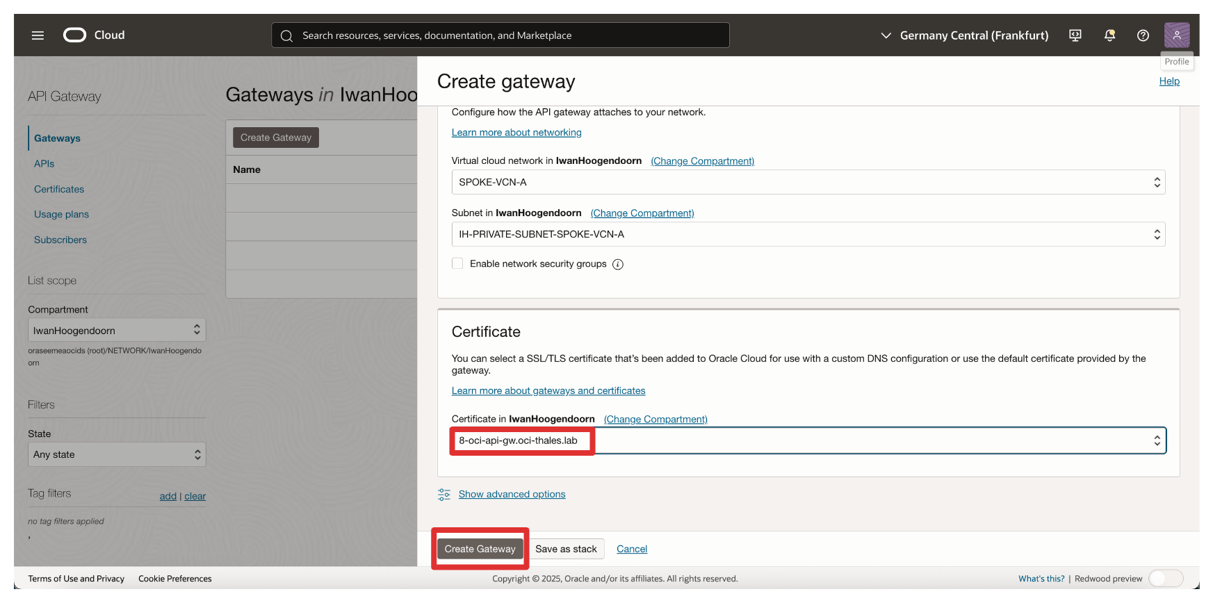The image size is (1213, 603).
Task: Click the Create Gateway submit button
Action: coord(480,549)
